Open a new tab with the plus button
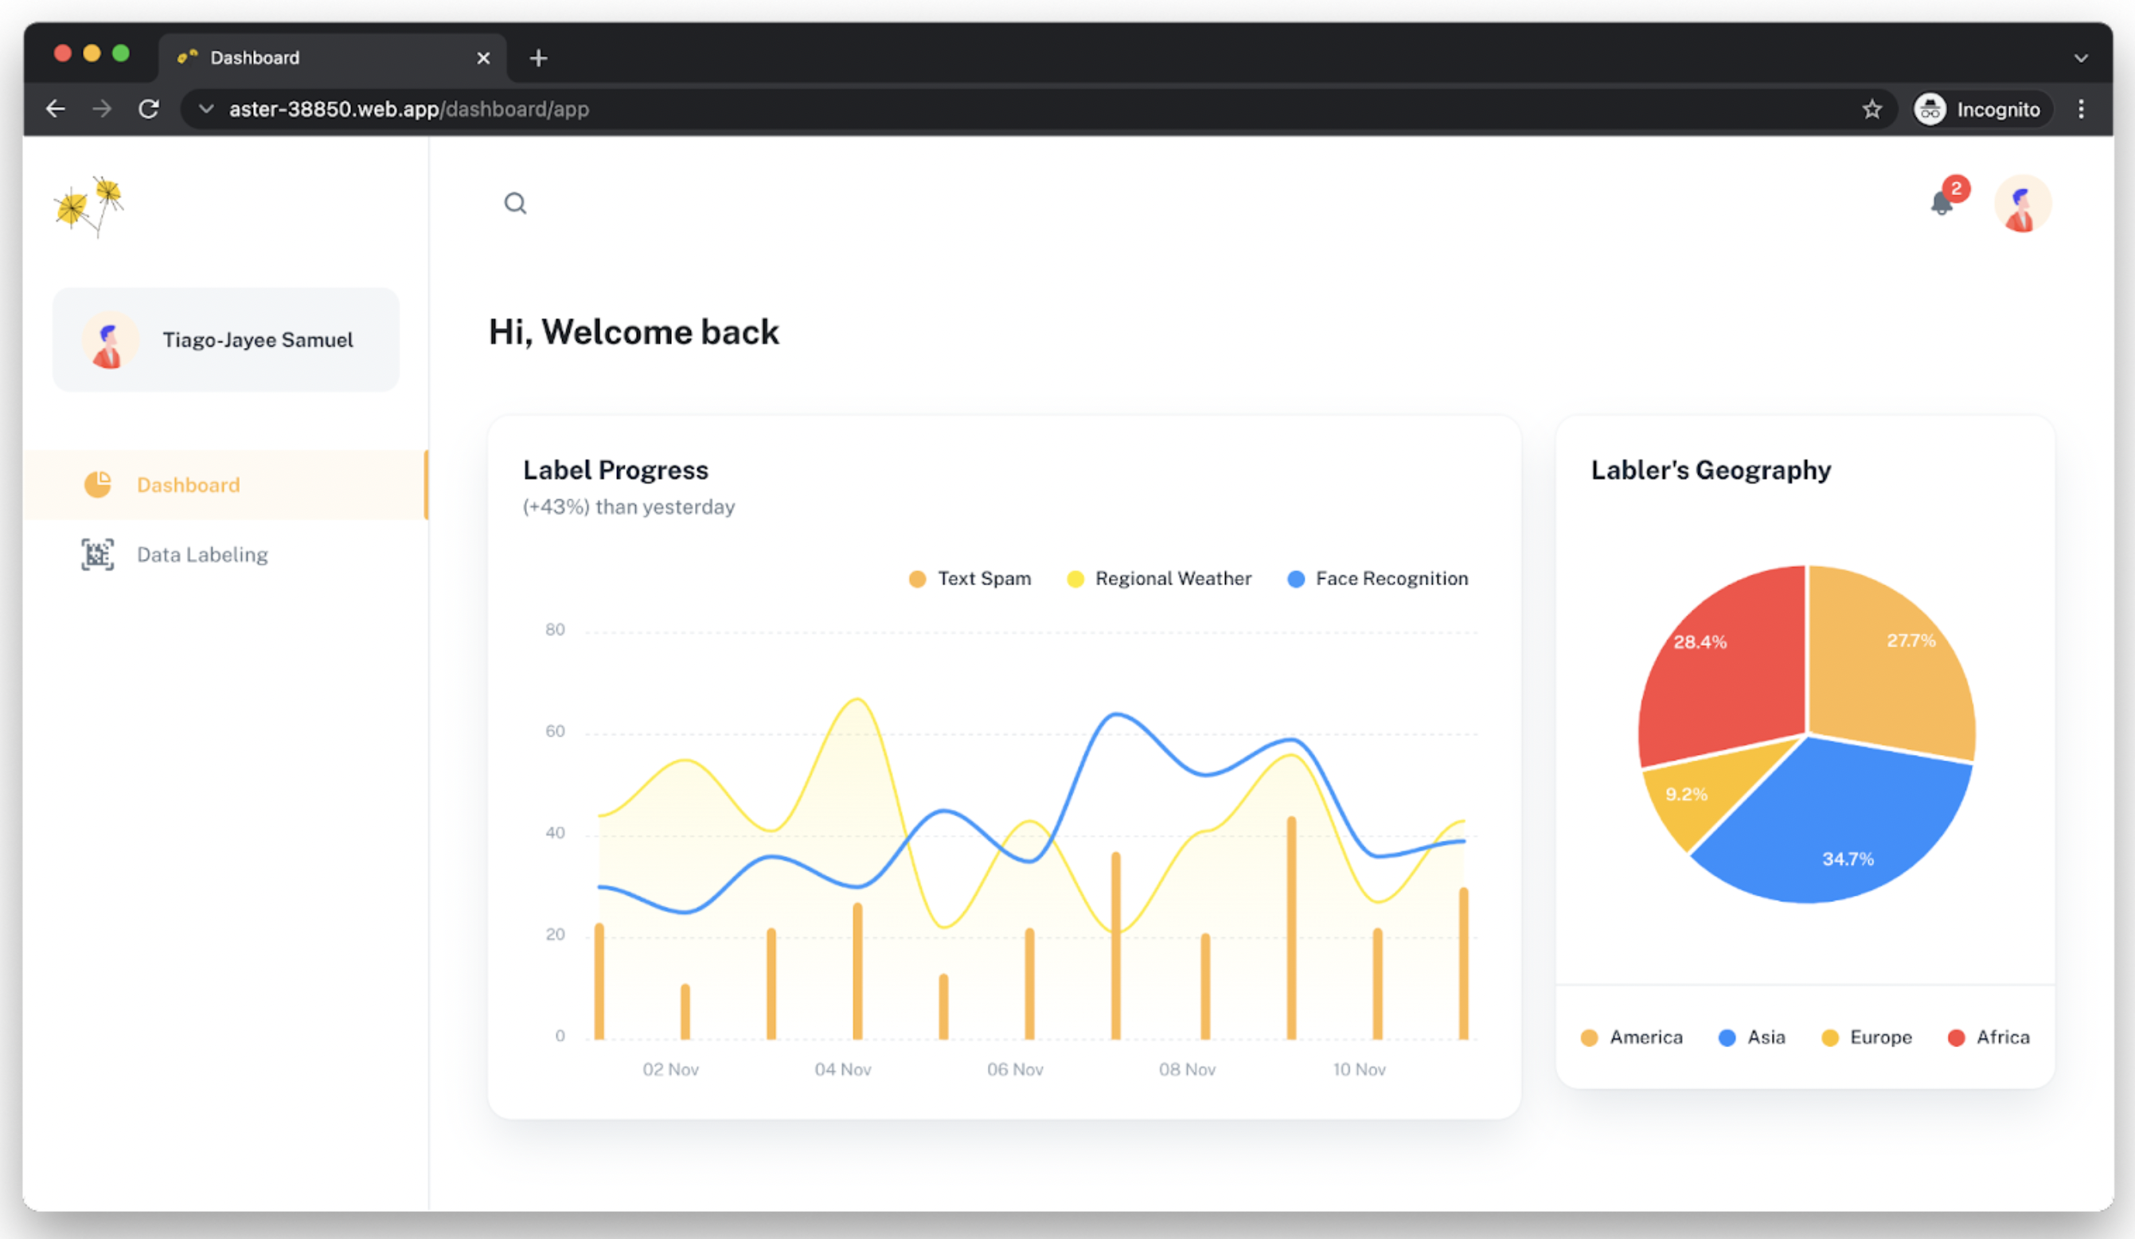This screenshot has width=2135, height=1239. coord(538,57)
